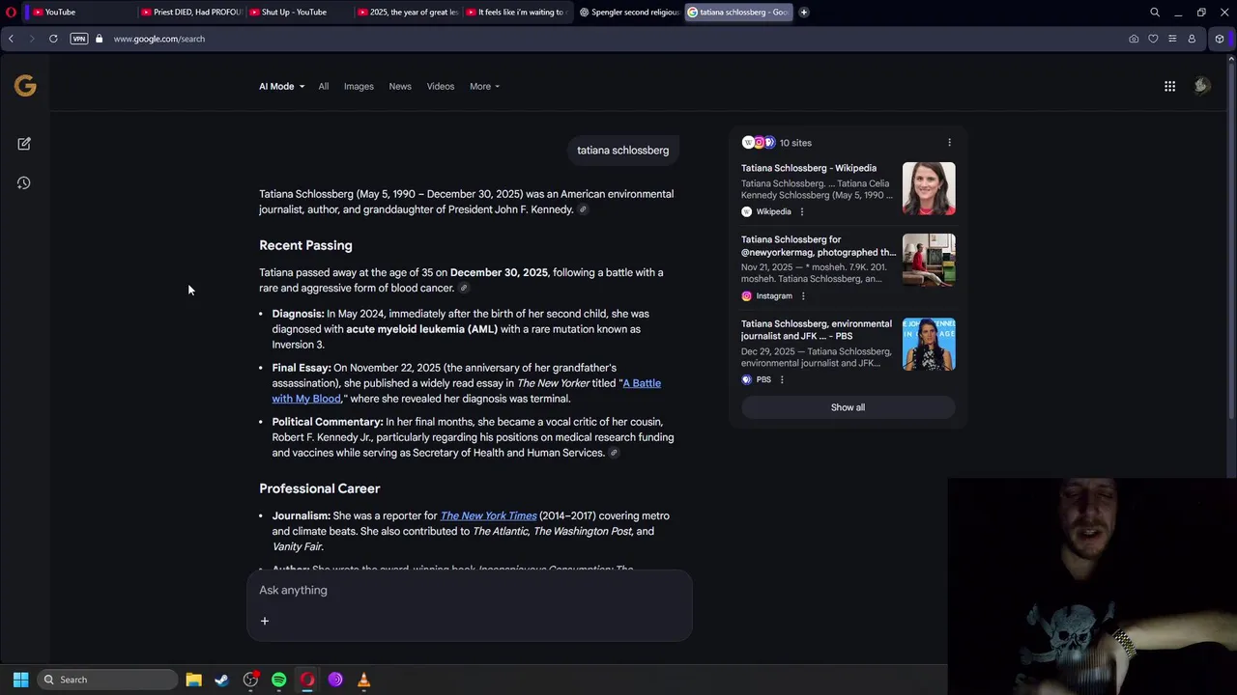
Task: Click the Show all sources button
Action: click(848, 407)
